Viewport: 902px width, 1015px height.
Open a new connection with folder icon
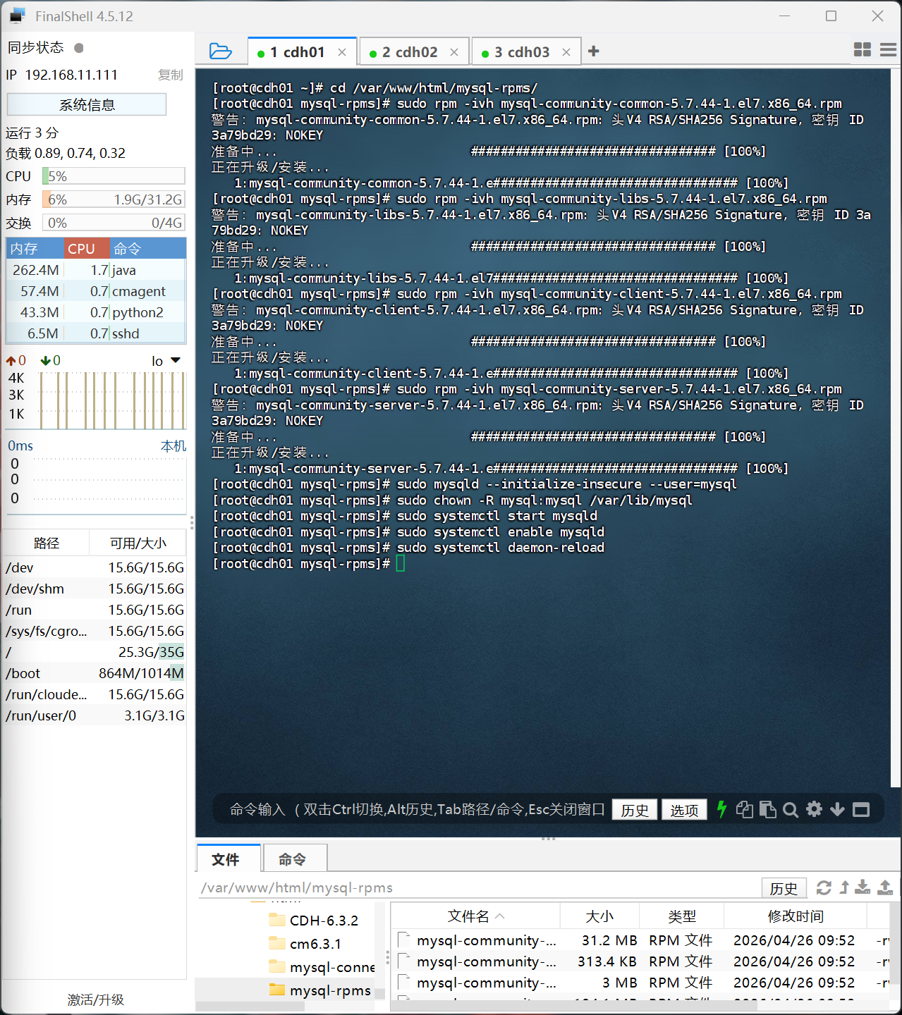(x=221, y=51)
